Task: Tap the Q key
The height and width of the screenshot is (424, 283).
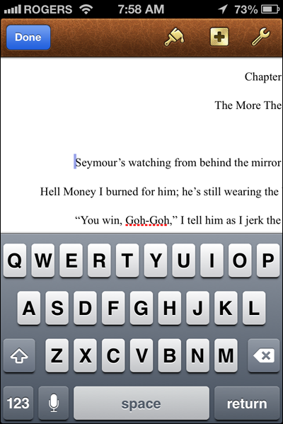Action: click(15, 260)
